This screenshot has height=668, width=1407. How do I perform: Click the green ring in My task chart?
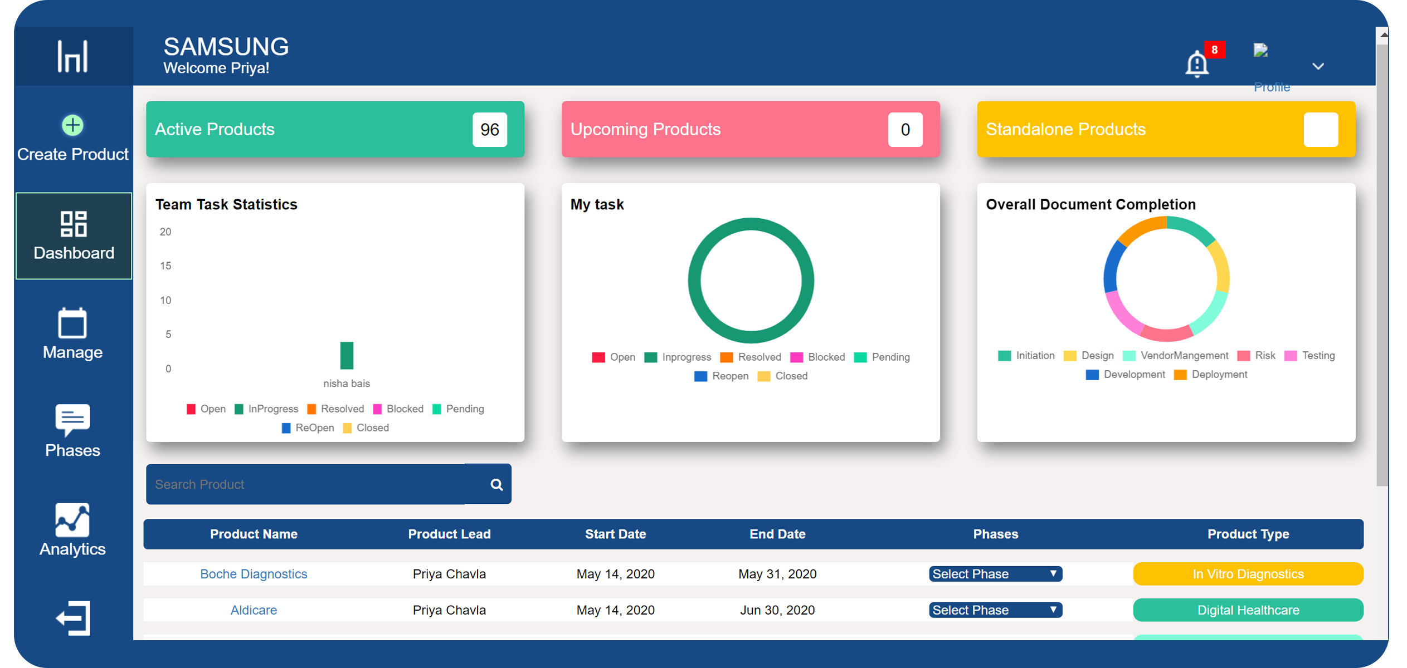click(x=694, y=281)
